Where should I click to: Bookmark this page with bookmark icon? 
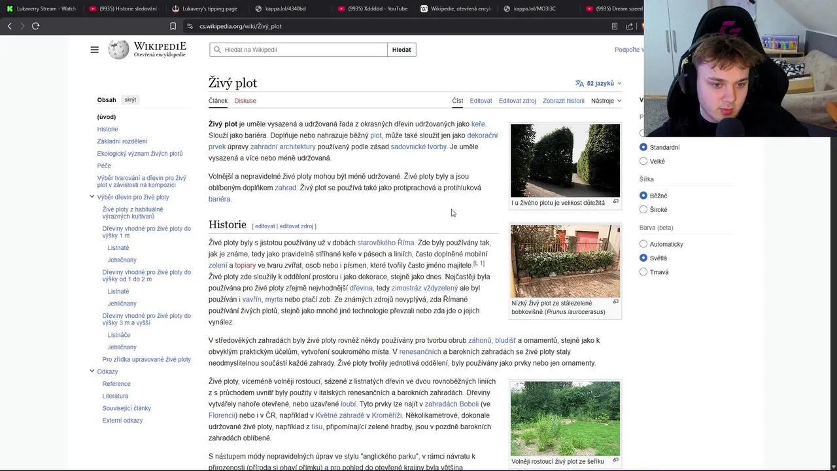[173, 26]
